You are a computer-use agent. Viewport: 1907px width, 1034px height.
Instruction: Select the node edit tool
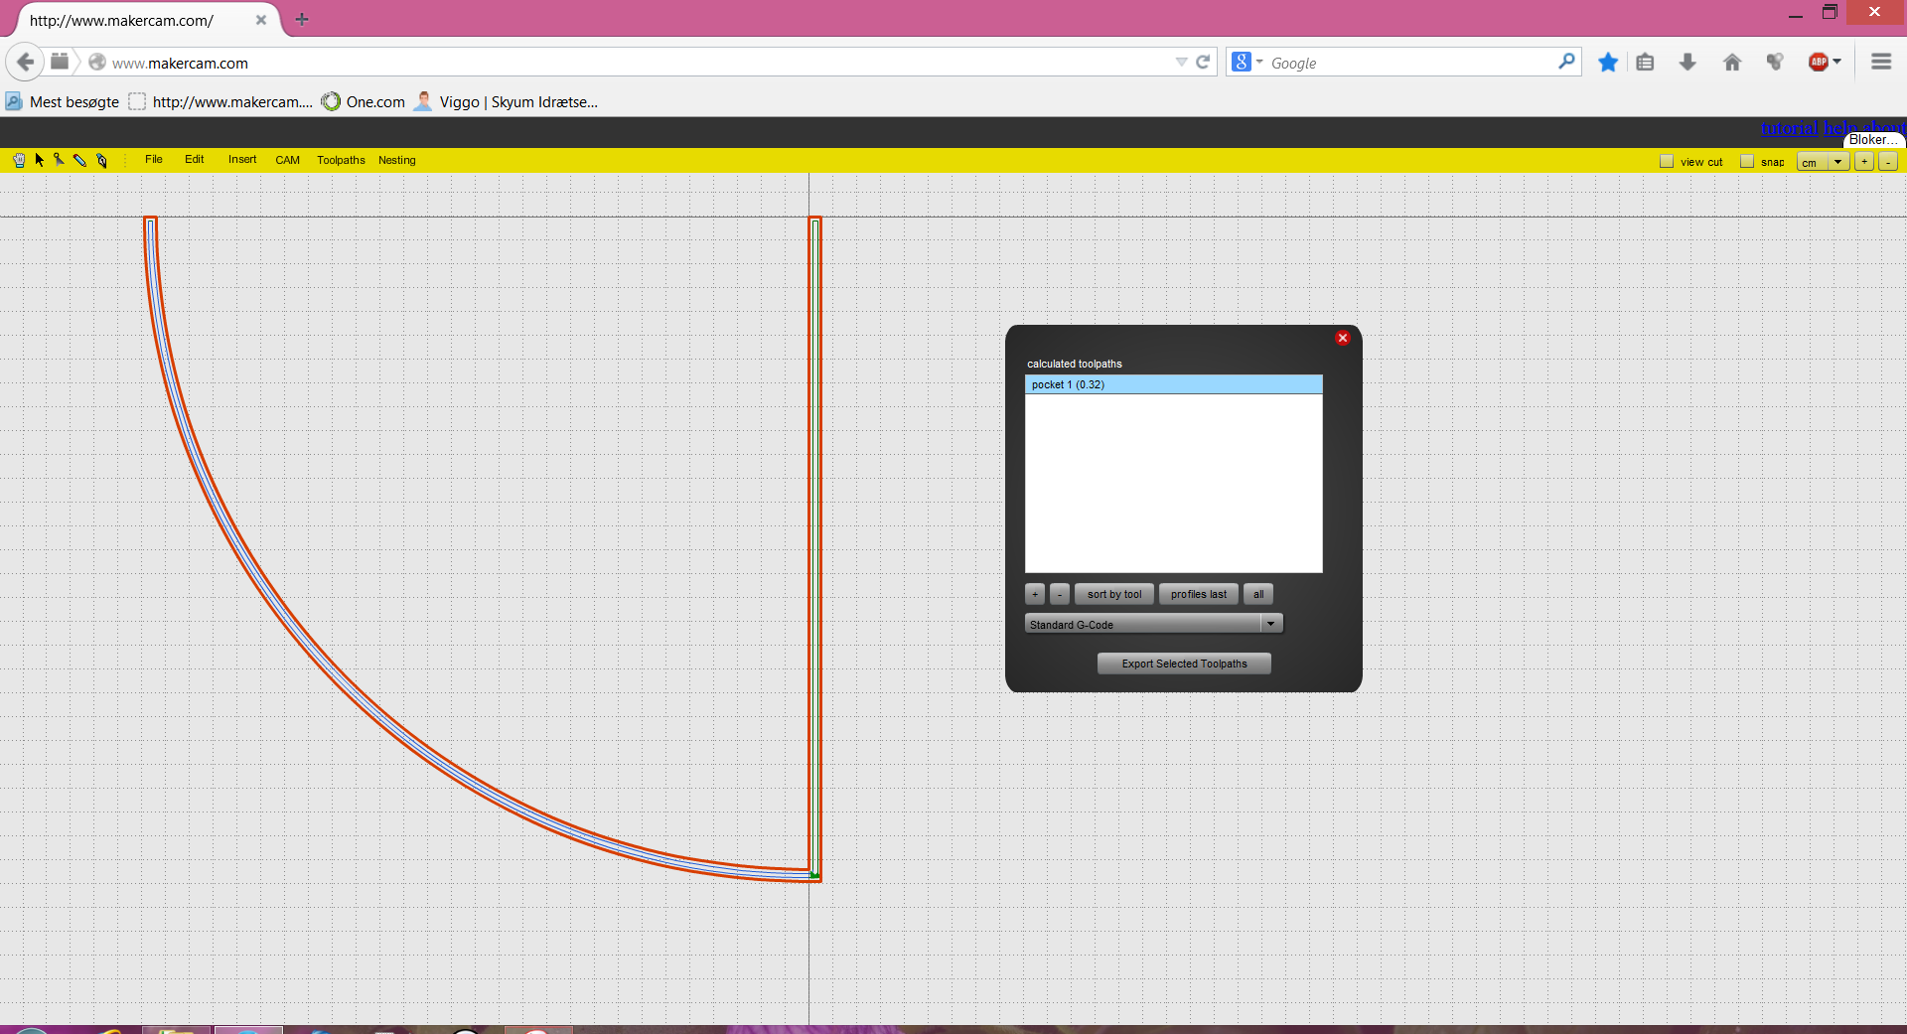(60, 160)
